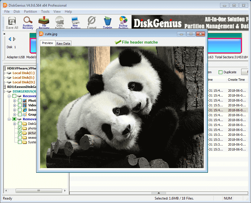Viewport: 251px width, 203px height.
Task: Select the HD0:VMware disk icon
Action: click(x=5, y=68)
